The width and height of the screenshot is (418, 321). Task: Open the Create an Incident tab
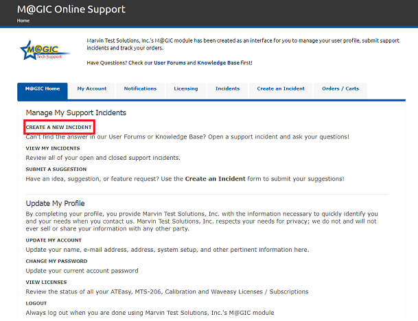tap(281, 91)
